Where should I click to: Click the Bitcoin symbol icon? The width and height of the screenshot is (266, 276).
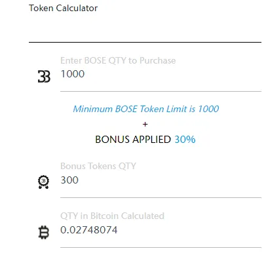tap(44, 232)
